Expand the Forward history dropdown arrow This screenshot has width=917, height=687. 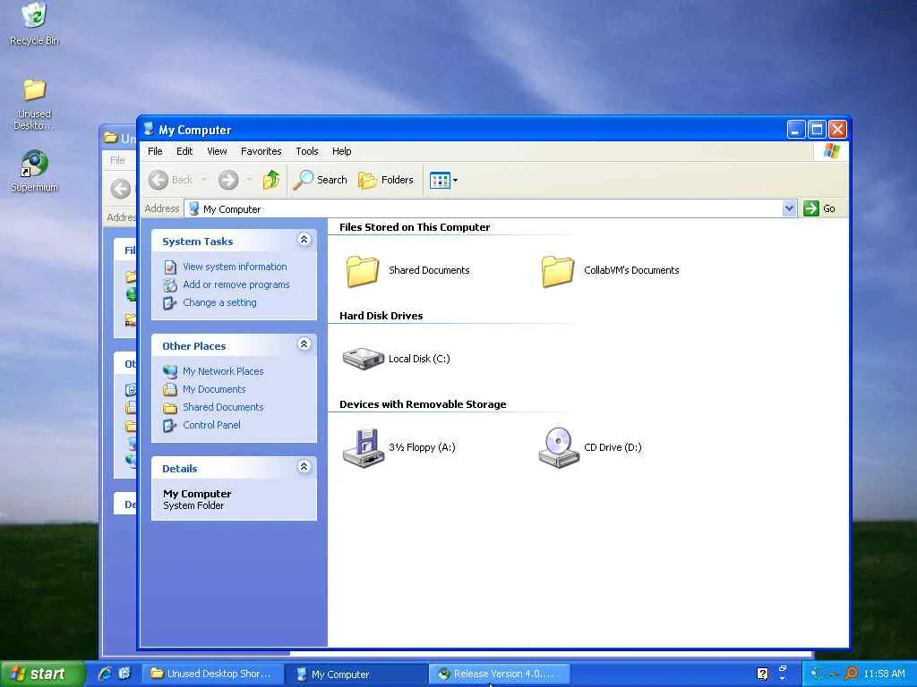coord(249,180)
